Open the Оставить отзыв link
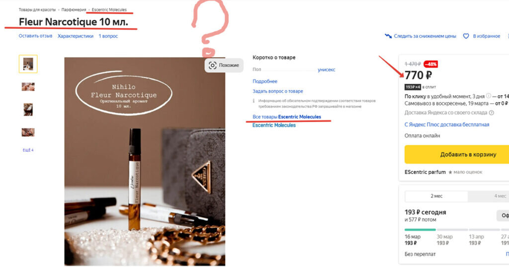Screen dimensions: 509x267 [x=35, y=36]
